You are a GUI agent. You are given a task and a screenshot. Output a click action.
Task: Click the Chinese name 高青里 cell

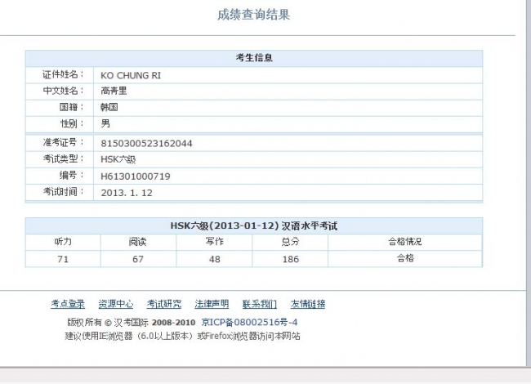[288, 91]
